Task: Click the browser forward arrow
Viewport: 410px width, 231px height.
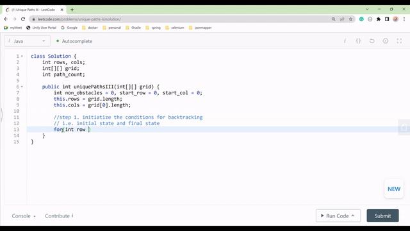Action: 14,19
